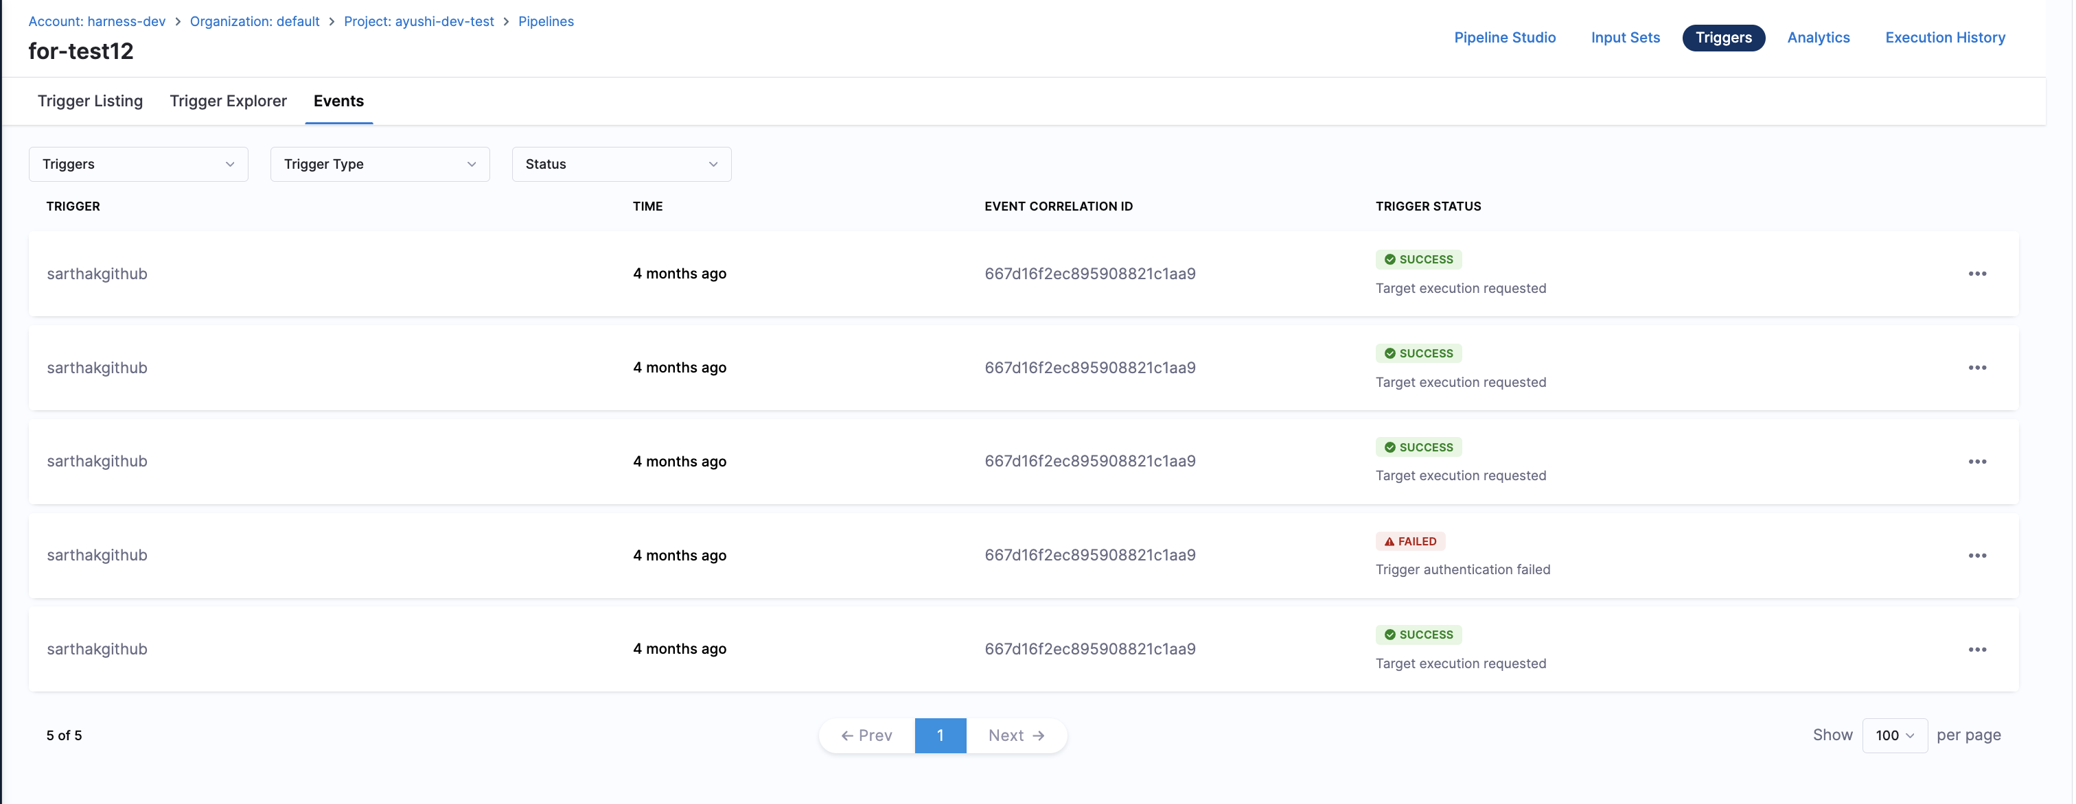Click the FAILED status badge
Viewport: 2076px width, 804px height.
tap(1409, 541)
